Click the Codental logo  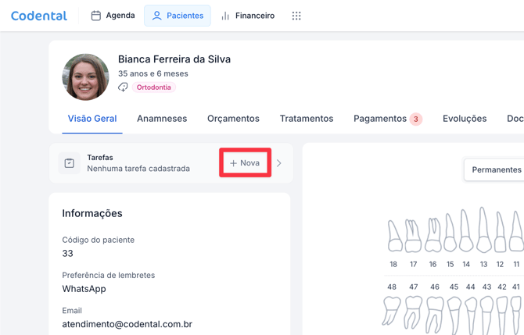[x=39, y=16]
